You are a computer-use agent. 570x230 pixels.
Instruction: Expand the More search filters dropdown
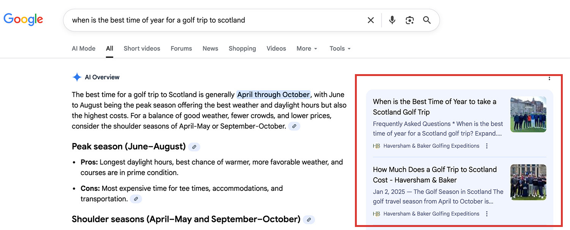pos(307,49)
